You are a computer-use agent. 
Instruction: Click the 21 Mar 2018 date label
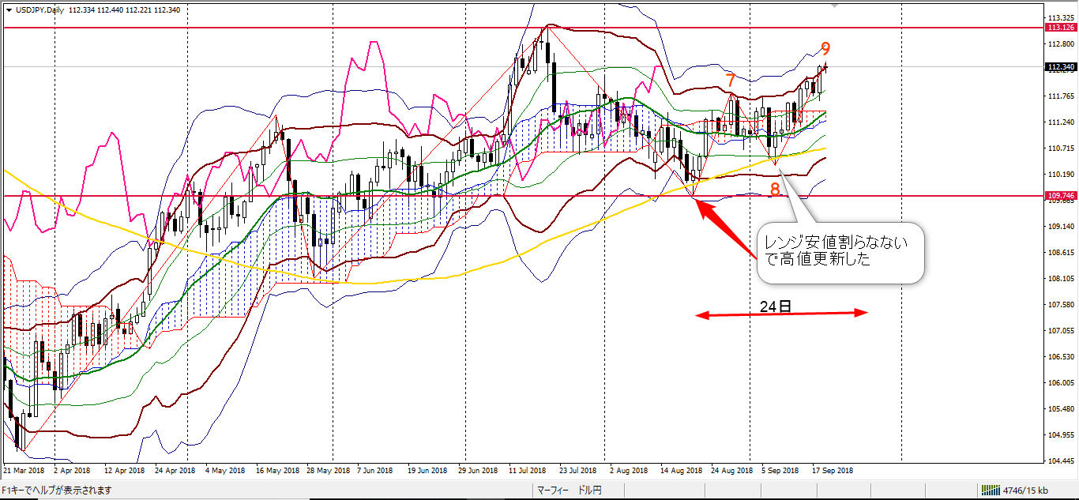(23, 470)
